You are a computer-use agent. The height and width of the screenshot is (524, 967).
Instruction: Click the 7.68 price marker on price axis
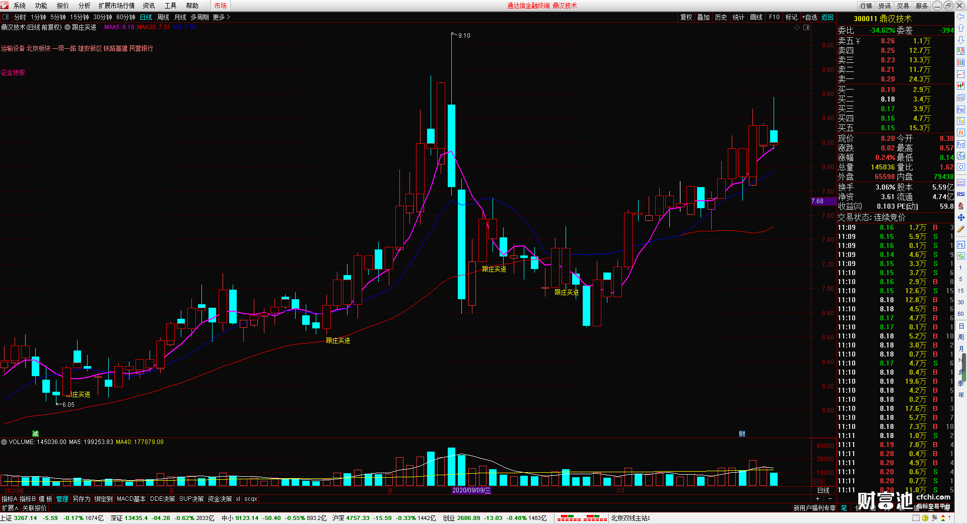pyautogui.click(x=823, y=201)
